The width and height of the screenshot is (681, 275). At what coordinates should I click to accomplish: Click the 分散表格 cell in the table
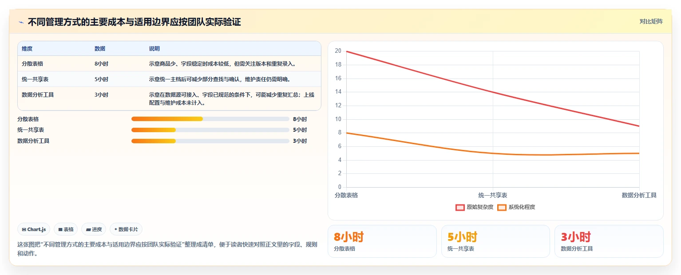pos(32,64)
